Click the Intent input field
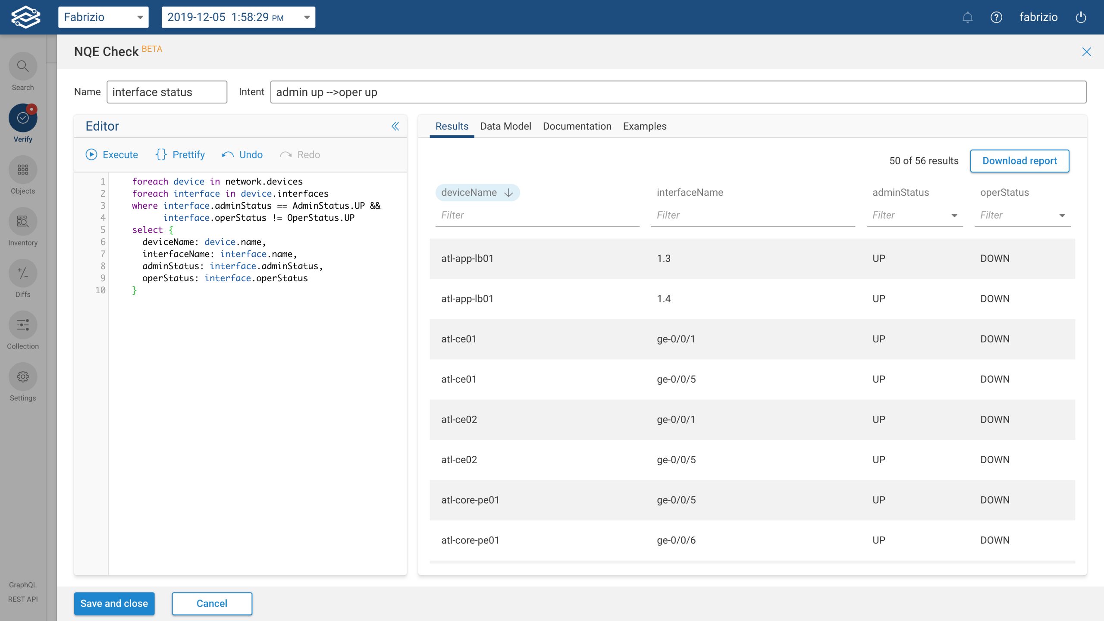1104x621 pixels. 678,92
